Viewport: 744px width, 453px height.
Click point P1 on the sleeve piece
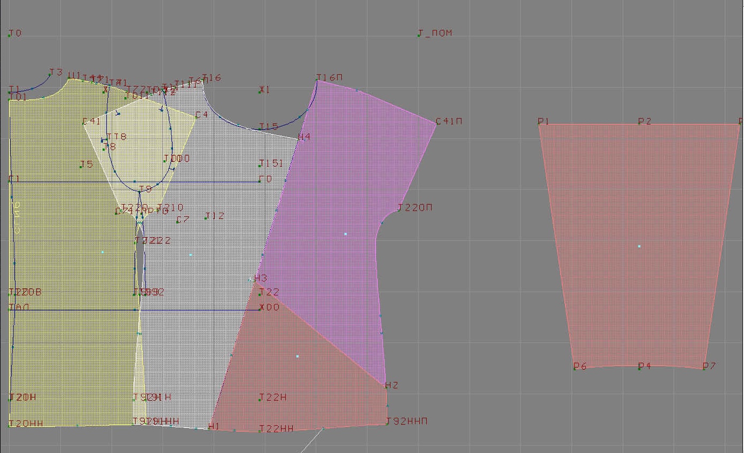pos(539,124)
